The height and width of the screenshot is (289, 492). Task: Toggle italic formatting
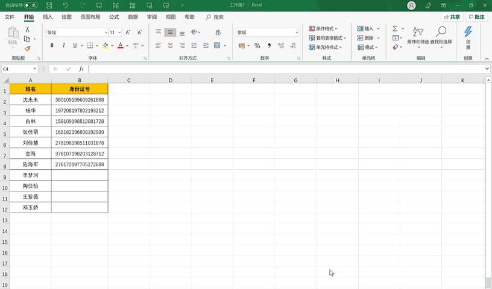[63, 45]
